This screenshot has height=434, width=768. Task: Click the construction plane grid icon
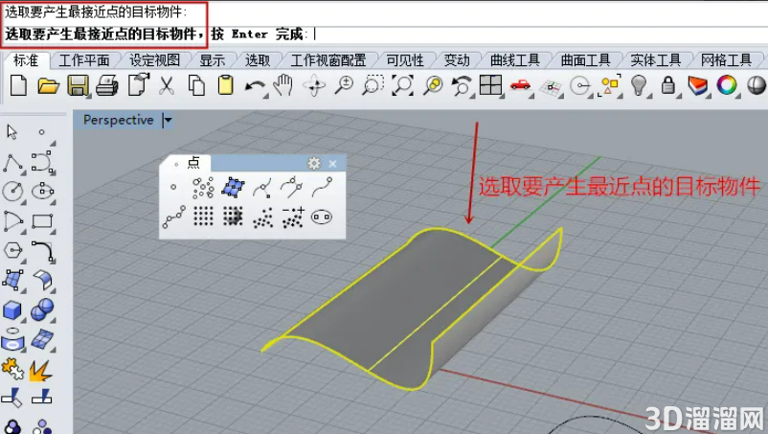pyautogui.click(x=551, y=87)
